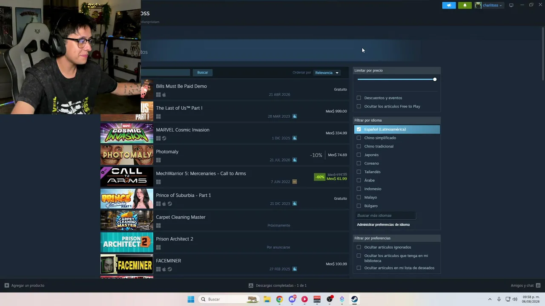The width and height of the screenshot is (545, 306).
Task: Click the Windows taskbar Buscar search box
Action: coord(229,299)
